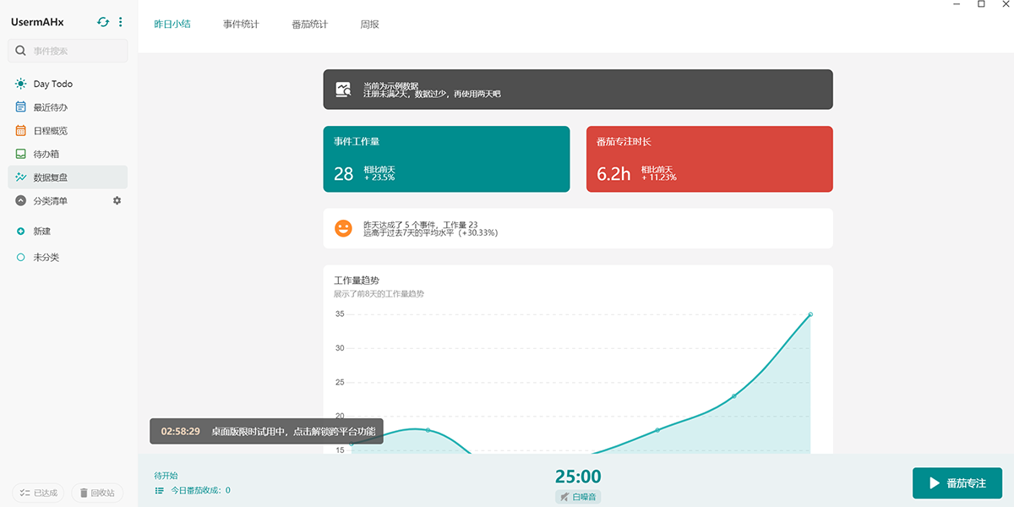Open 最近待办 list in sidebar
Screen dimensions: 1014x507
click(x=50, y=107)
